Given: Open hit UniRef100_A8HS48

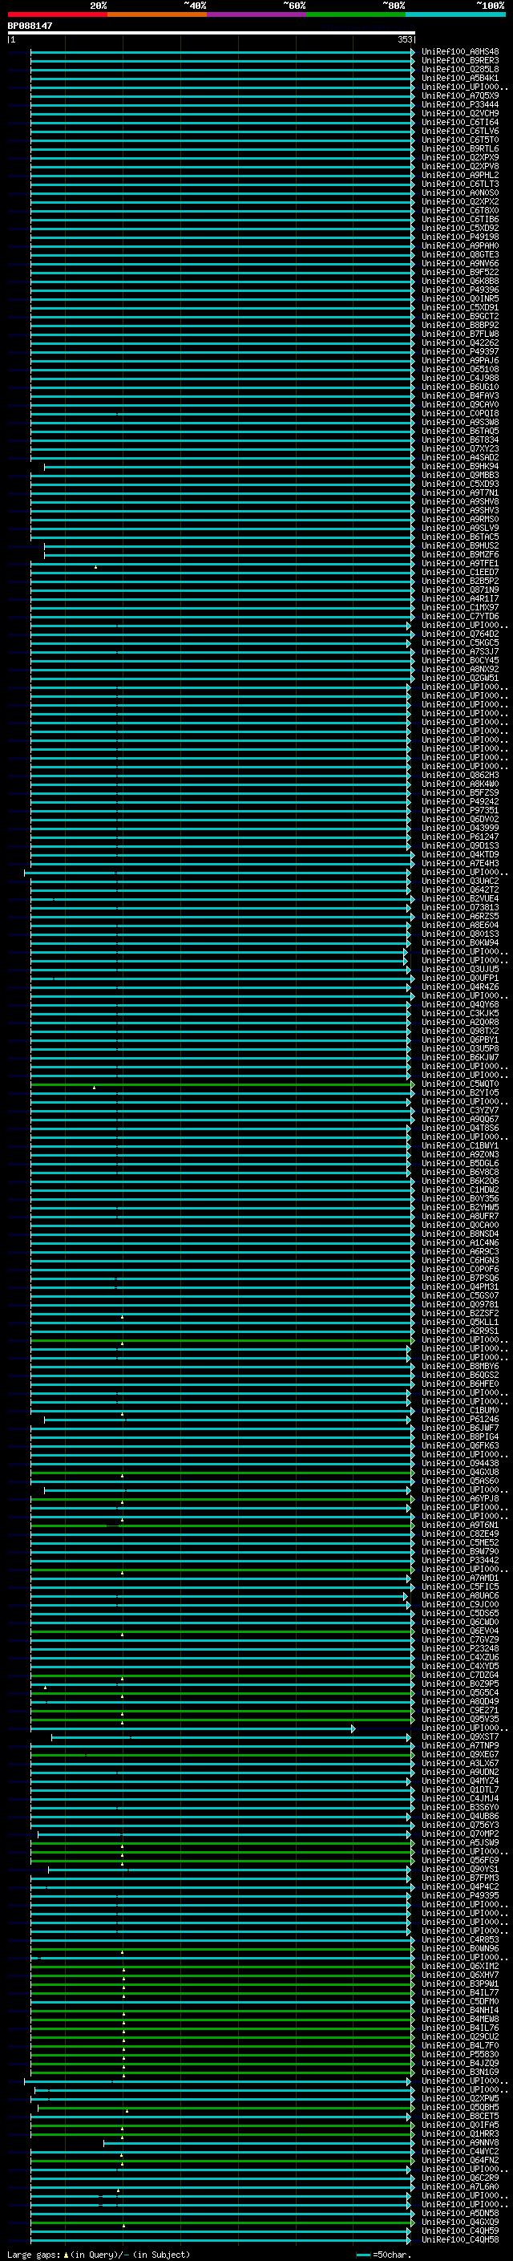Looking at the screenshot, I should [x=460, y=52].
